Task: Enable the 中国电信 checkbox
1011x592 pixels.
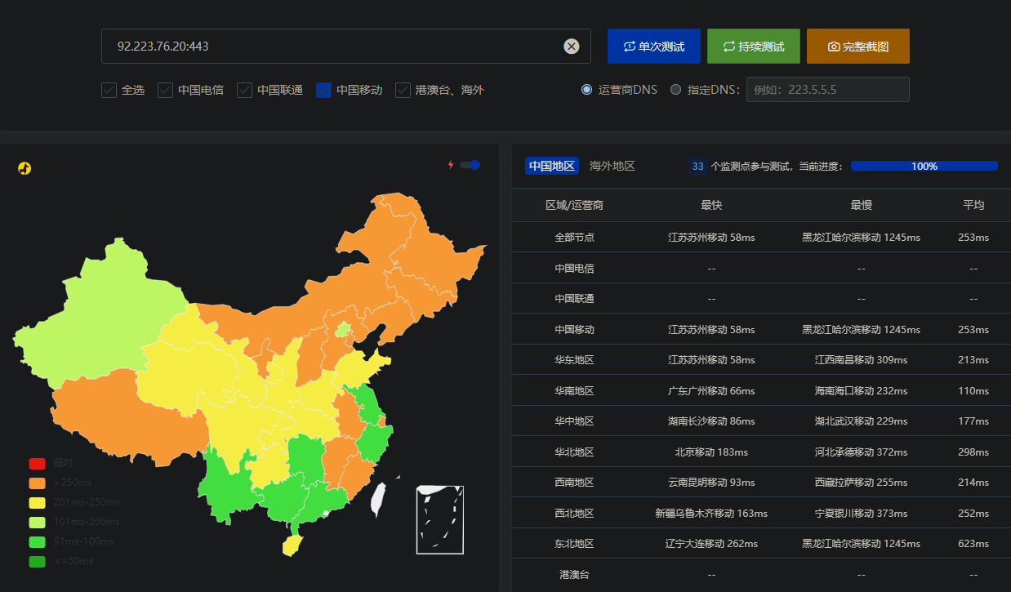Action: point(166,90)
